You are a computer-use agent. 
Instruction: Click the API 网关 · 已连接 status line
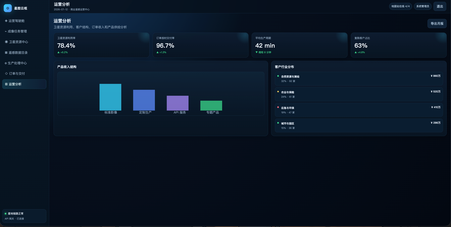[x=14, y=219]
